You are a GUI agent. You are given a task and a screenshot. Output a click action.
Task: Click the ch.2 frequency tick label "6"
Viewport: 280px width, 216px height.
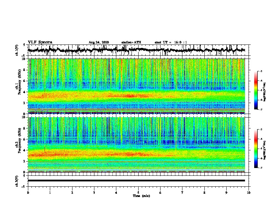24,139
